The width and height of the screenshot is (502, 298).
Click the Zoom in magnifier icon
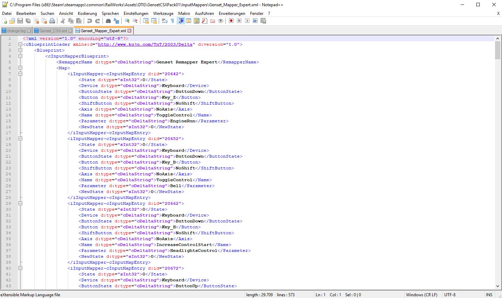point(127,21)
